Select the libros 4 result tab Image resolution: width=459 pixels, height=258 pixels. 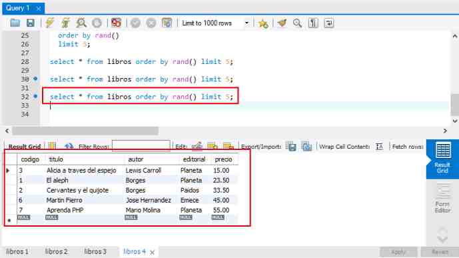pyautogui.click(x=135, y=251)
